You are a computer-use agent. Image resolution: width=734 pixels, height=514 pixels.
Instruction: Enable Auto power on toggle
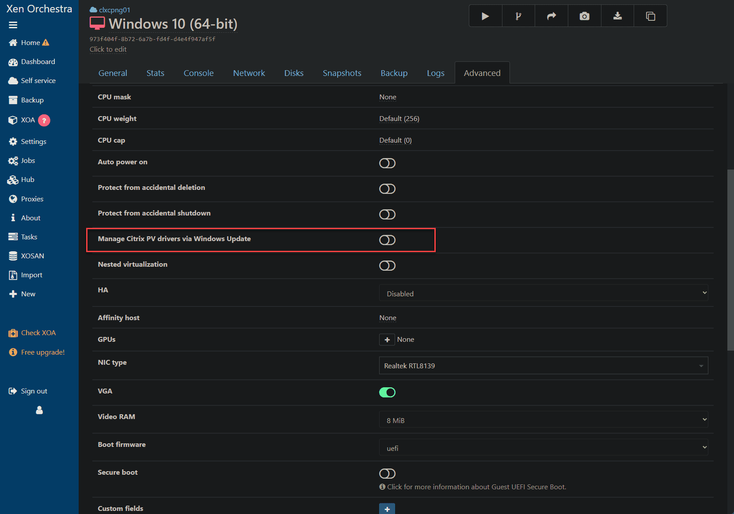point(387,163)
